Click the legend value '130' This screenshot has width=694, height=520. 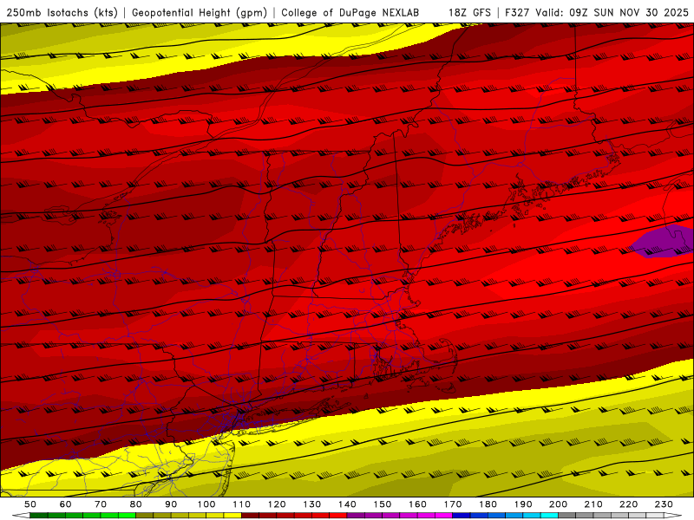pos(311,504)
